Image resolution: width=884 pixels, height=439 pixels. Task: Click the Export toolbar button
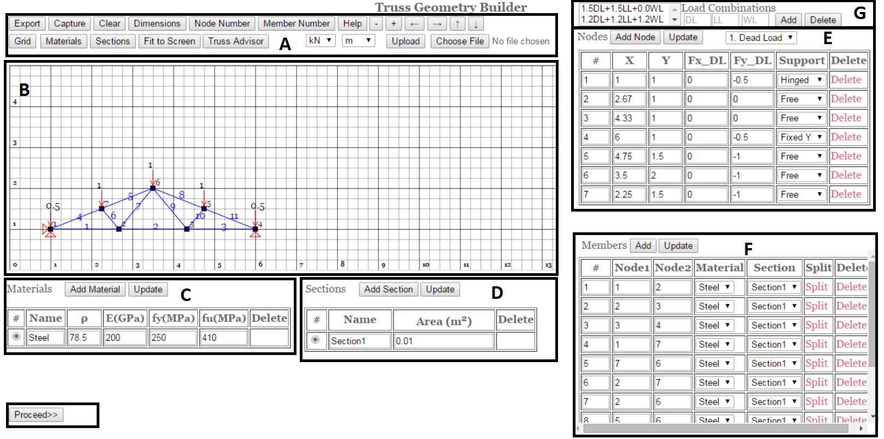coord(27,23)
